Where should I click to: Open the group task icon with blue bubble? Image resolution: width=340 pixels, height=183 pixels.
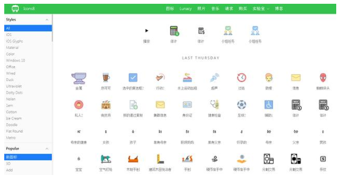tap(255, 31)
